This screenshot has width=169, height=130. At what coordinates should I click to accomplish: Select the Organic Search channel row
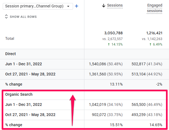point(19,94)
